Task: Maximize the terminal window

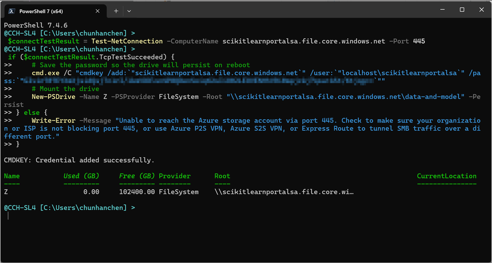Action: pyautogui.click(x=462, y=10)
